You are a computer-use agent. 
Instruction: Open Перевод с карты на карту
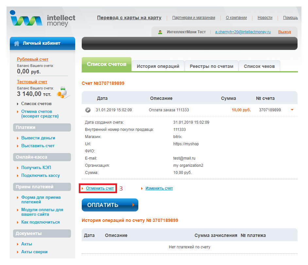click(129, 18)
